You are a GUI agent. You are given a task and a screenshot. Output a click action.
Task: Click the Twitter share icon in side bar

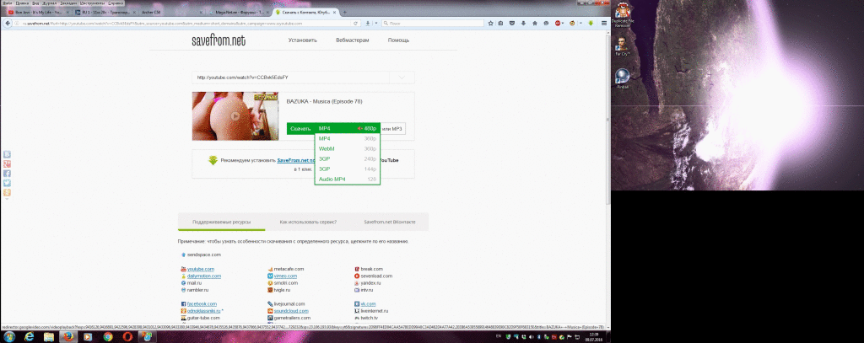7,183
